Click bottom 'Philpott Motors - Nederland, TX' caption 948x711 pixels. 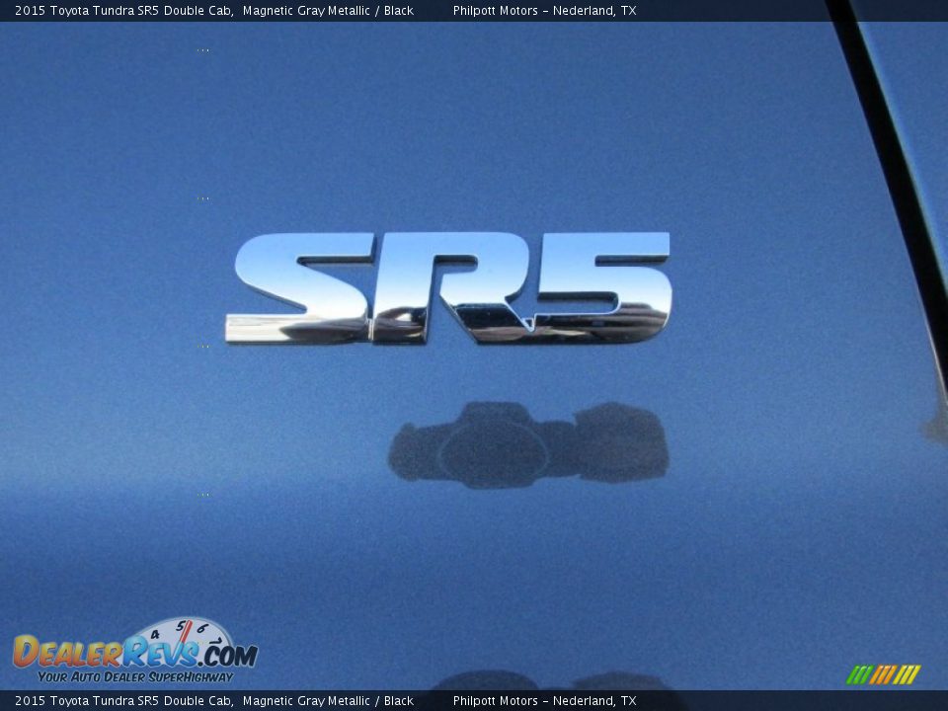pyautogui.click(x=544, y=701)
